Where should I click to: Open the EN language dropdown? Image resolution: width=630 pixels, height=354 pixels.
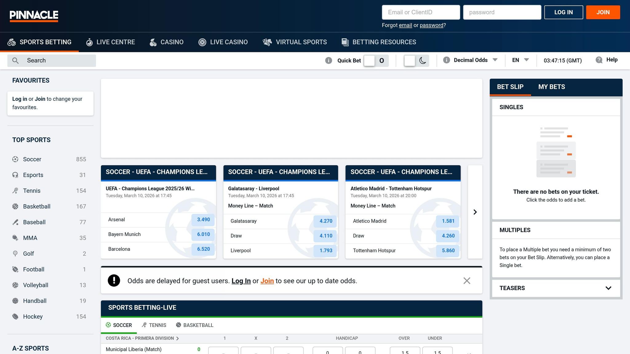point(520,60)
